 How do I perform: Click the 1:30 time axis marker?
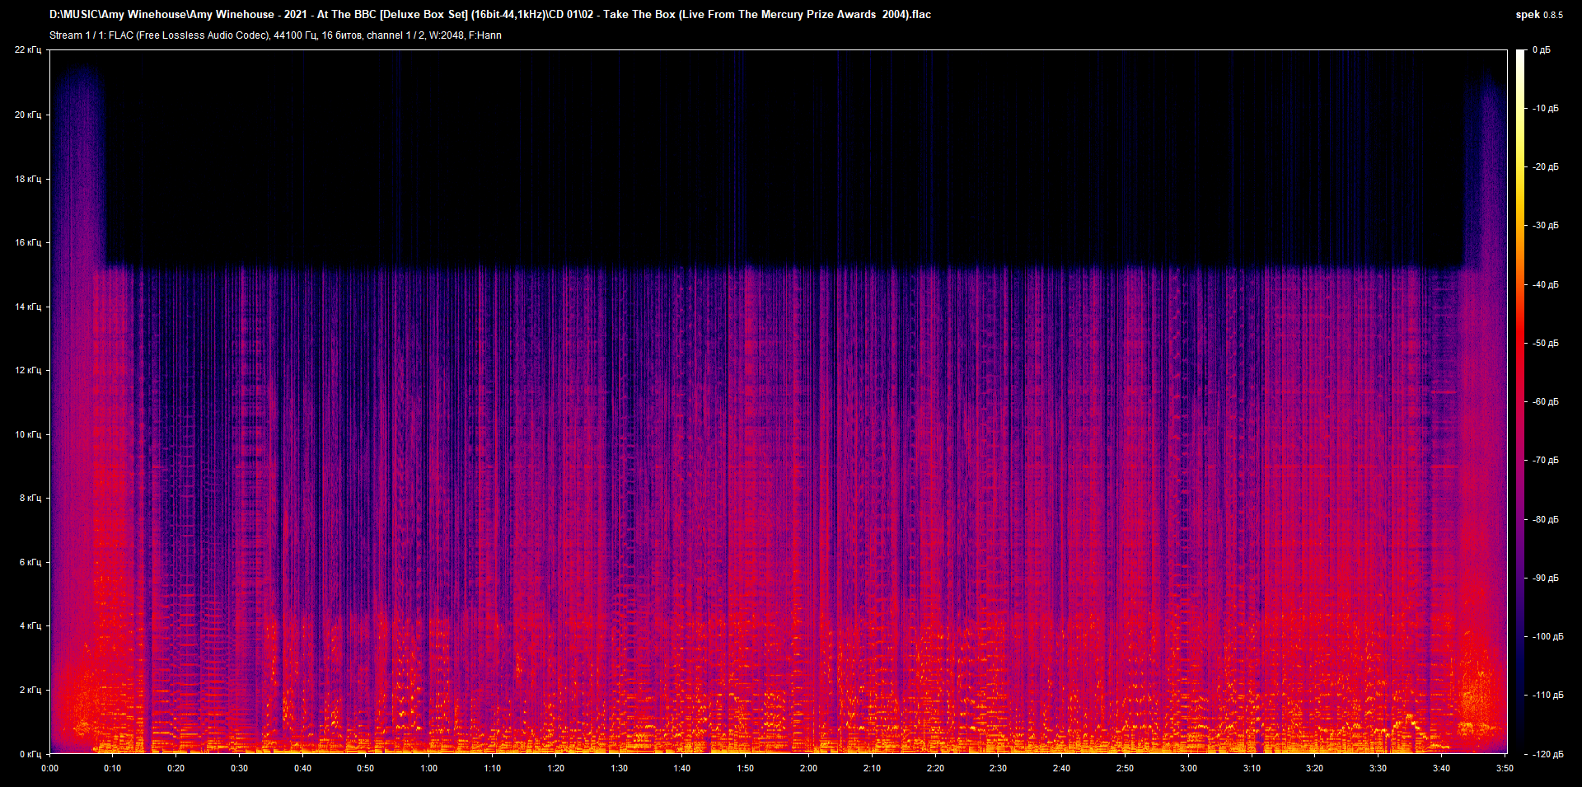(619, 769)
